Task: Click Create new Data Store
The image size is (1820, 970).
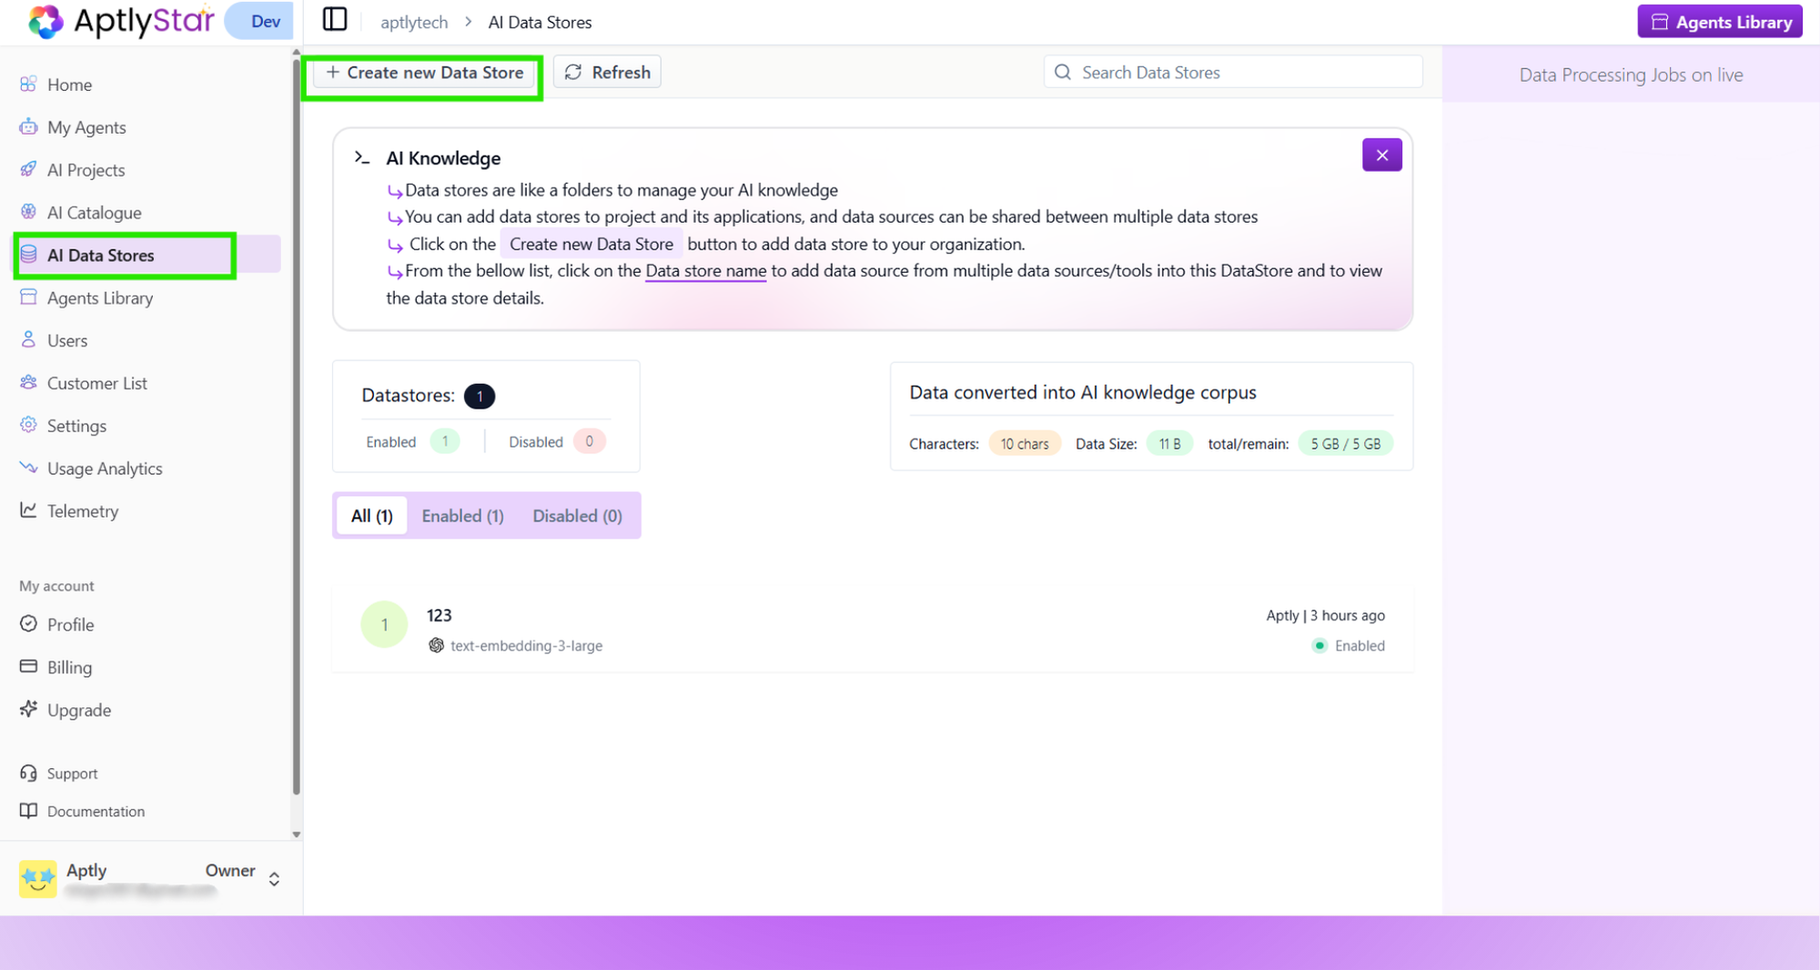Action: [423, 73]
